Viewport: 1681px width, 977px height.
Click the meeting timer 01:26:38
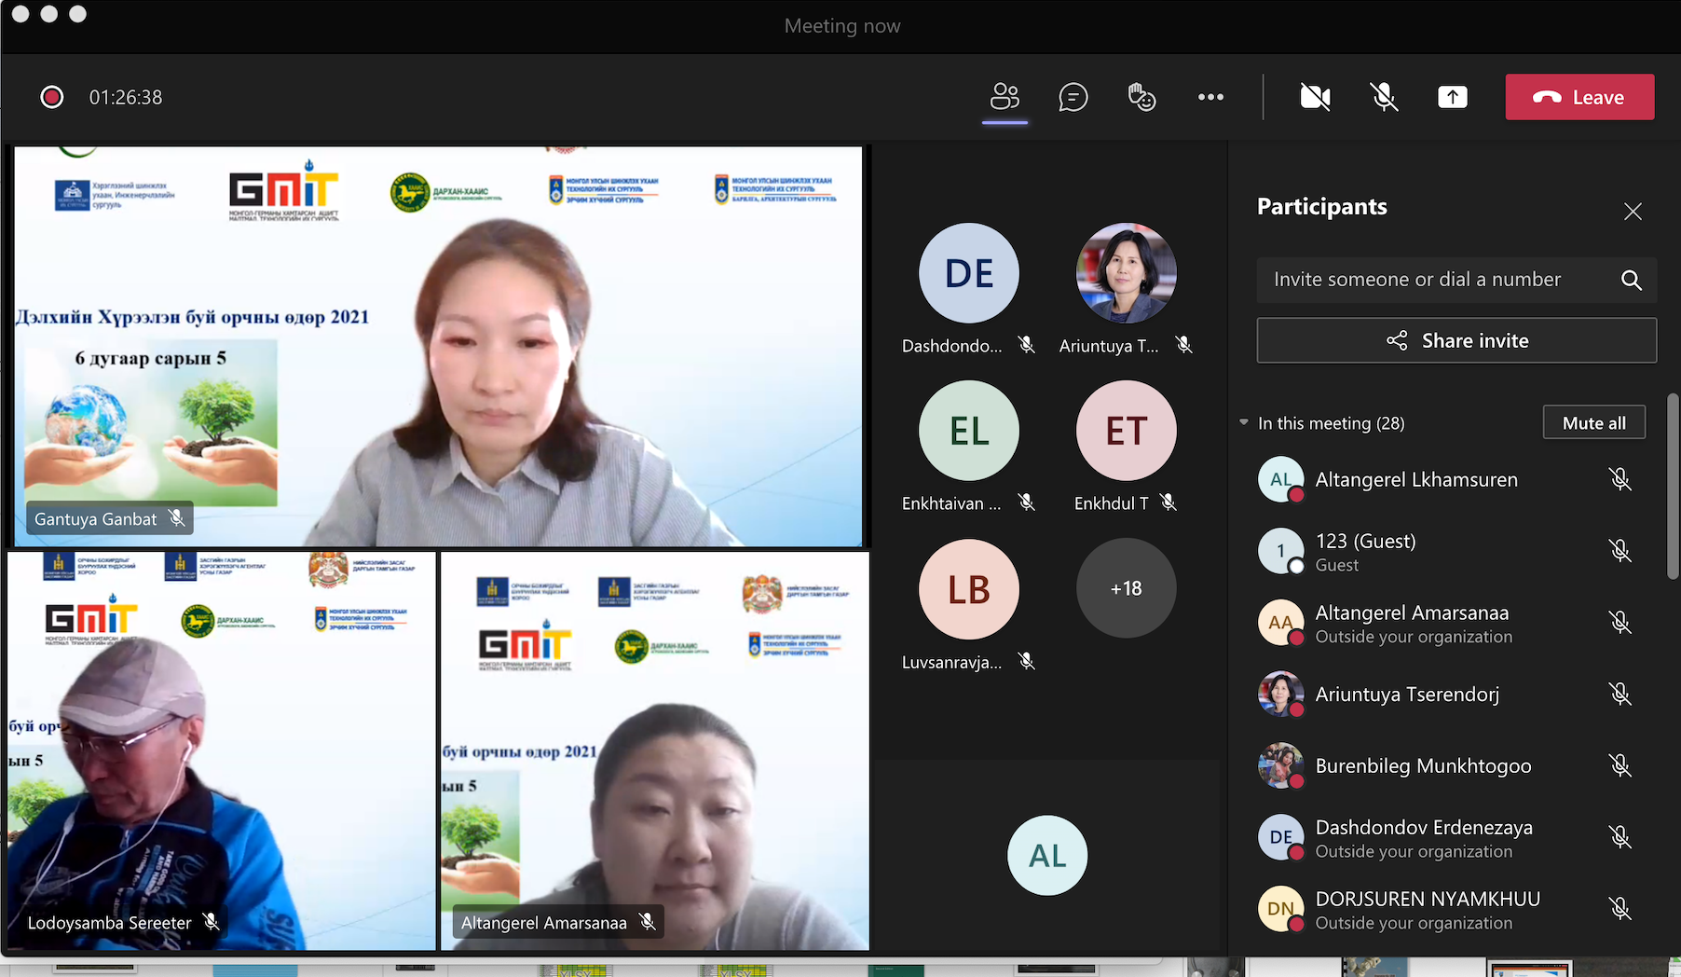126,97
